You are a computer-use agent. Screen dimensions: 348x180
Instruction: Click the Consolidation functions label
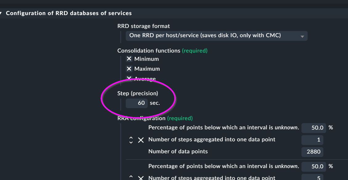coord(149,51)
